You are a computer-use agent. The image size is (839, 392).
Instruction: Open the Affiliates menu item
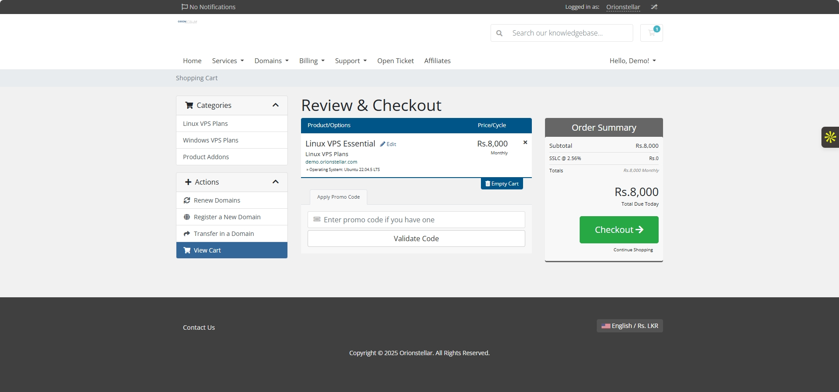[x=437, y=61]
